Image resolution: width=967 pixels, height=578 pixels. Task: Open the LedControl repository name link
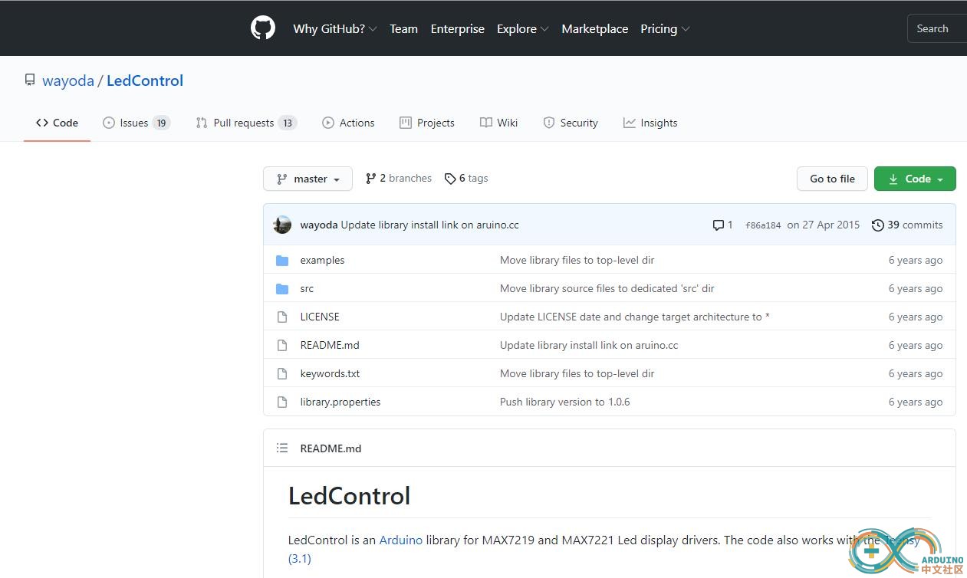pos(145,80)
